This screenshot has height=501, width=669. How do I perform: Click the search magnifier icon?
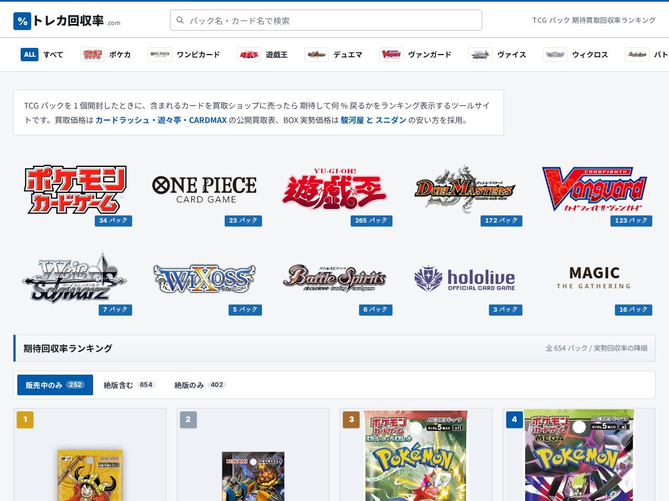click(180, 20)
